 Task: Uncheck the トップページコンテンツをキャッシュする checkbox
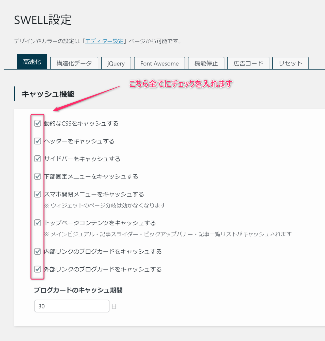(x=38, y=223)
